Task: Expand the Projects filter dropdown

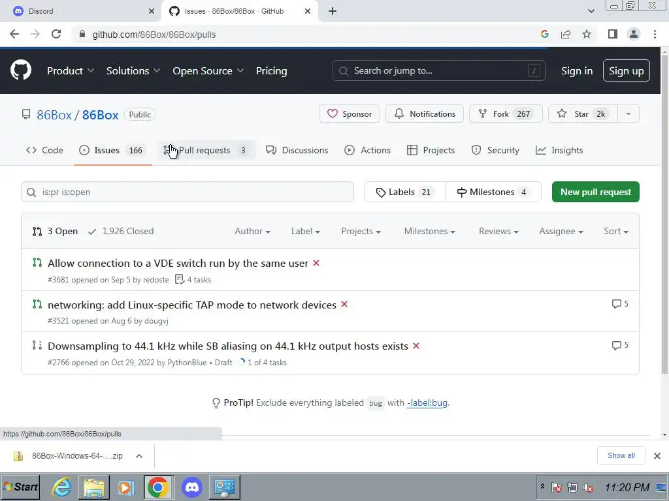Action: (x=361, y=231)
